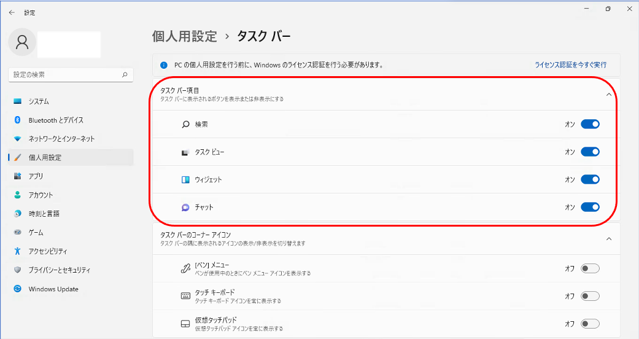
Task: Click the ウィジェット icon in its row
Action: coord(185,179)
